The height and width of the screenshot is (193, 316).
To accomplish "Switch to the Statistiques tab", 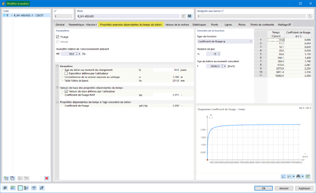I will 199,24.
